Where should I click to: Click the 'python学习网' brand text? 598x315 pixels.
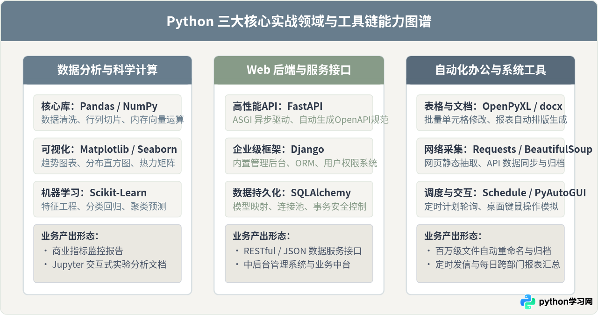click(x=565, y=302)
